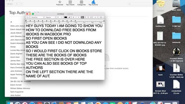Click the right margin marker on ruler

click(x=104, y=21)
